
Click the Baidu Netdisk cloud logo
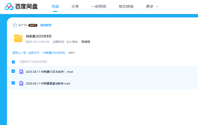[x=9, y=6]
